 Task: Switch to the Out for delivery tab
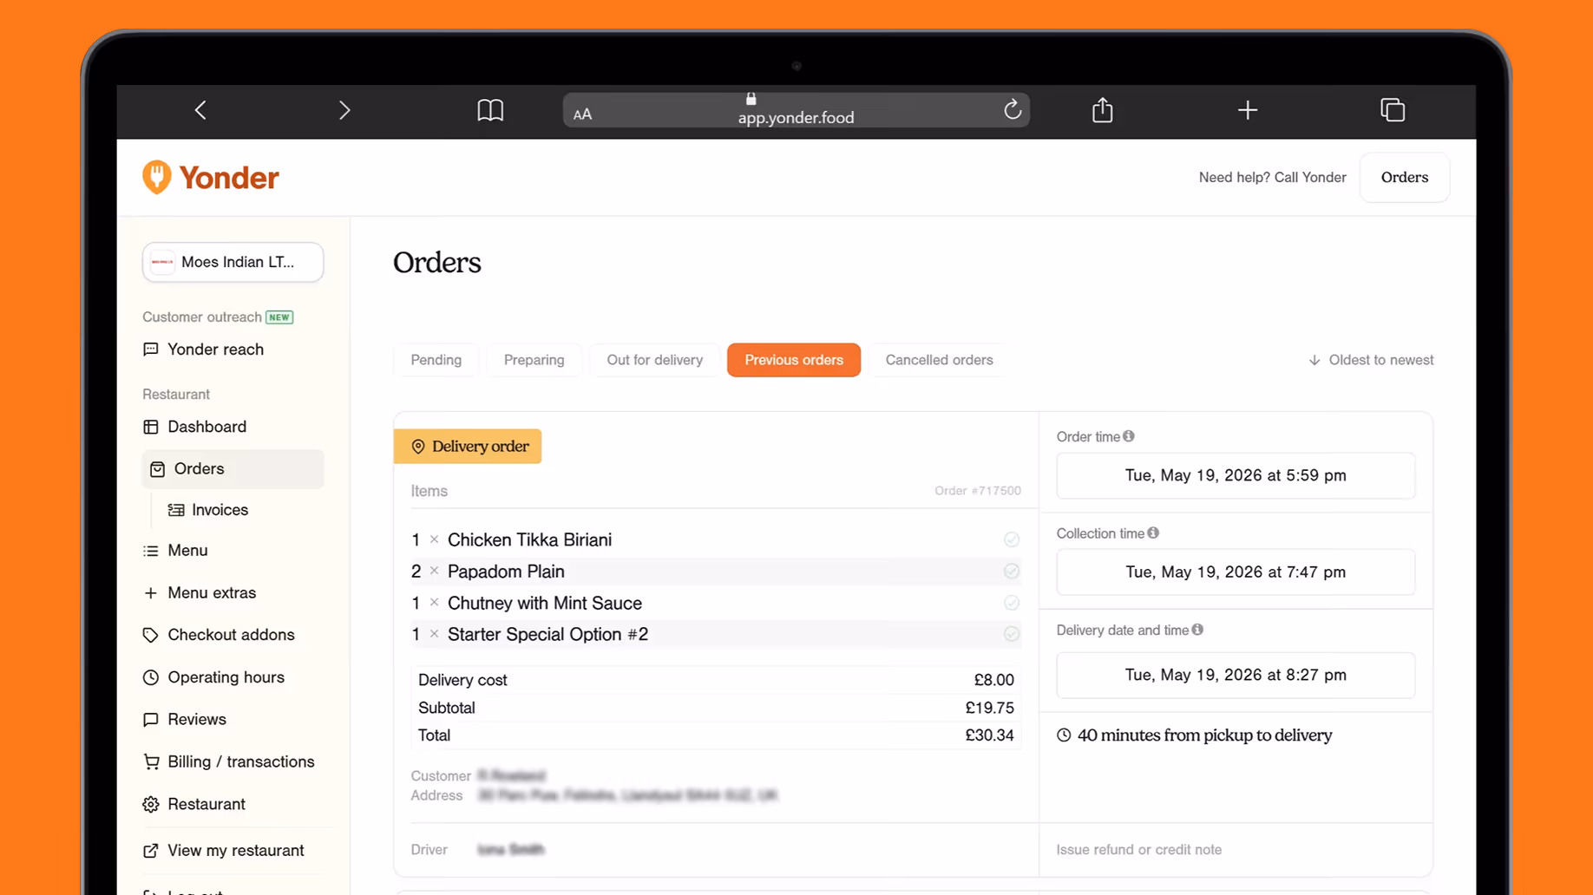(x=654, y=360)
